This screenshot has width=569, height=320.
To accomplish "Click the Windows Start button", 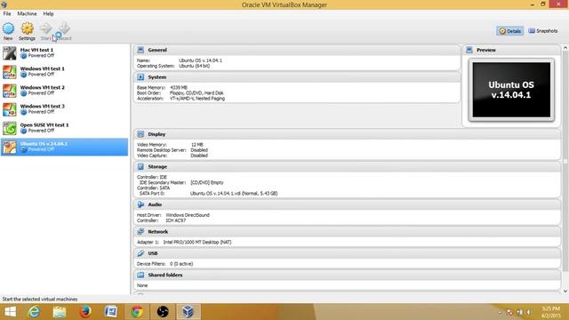I will click(10, 312).
